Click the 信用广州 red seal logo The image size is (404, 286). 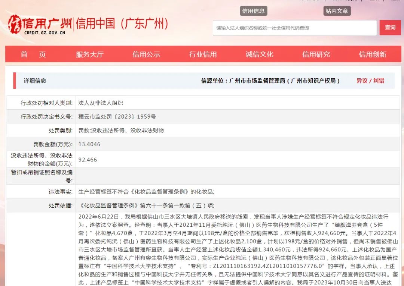tap(39, 25)
